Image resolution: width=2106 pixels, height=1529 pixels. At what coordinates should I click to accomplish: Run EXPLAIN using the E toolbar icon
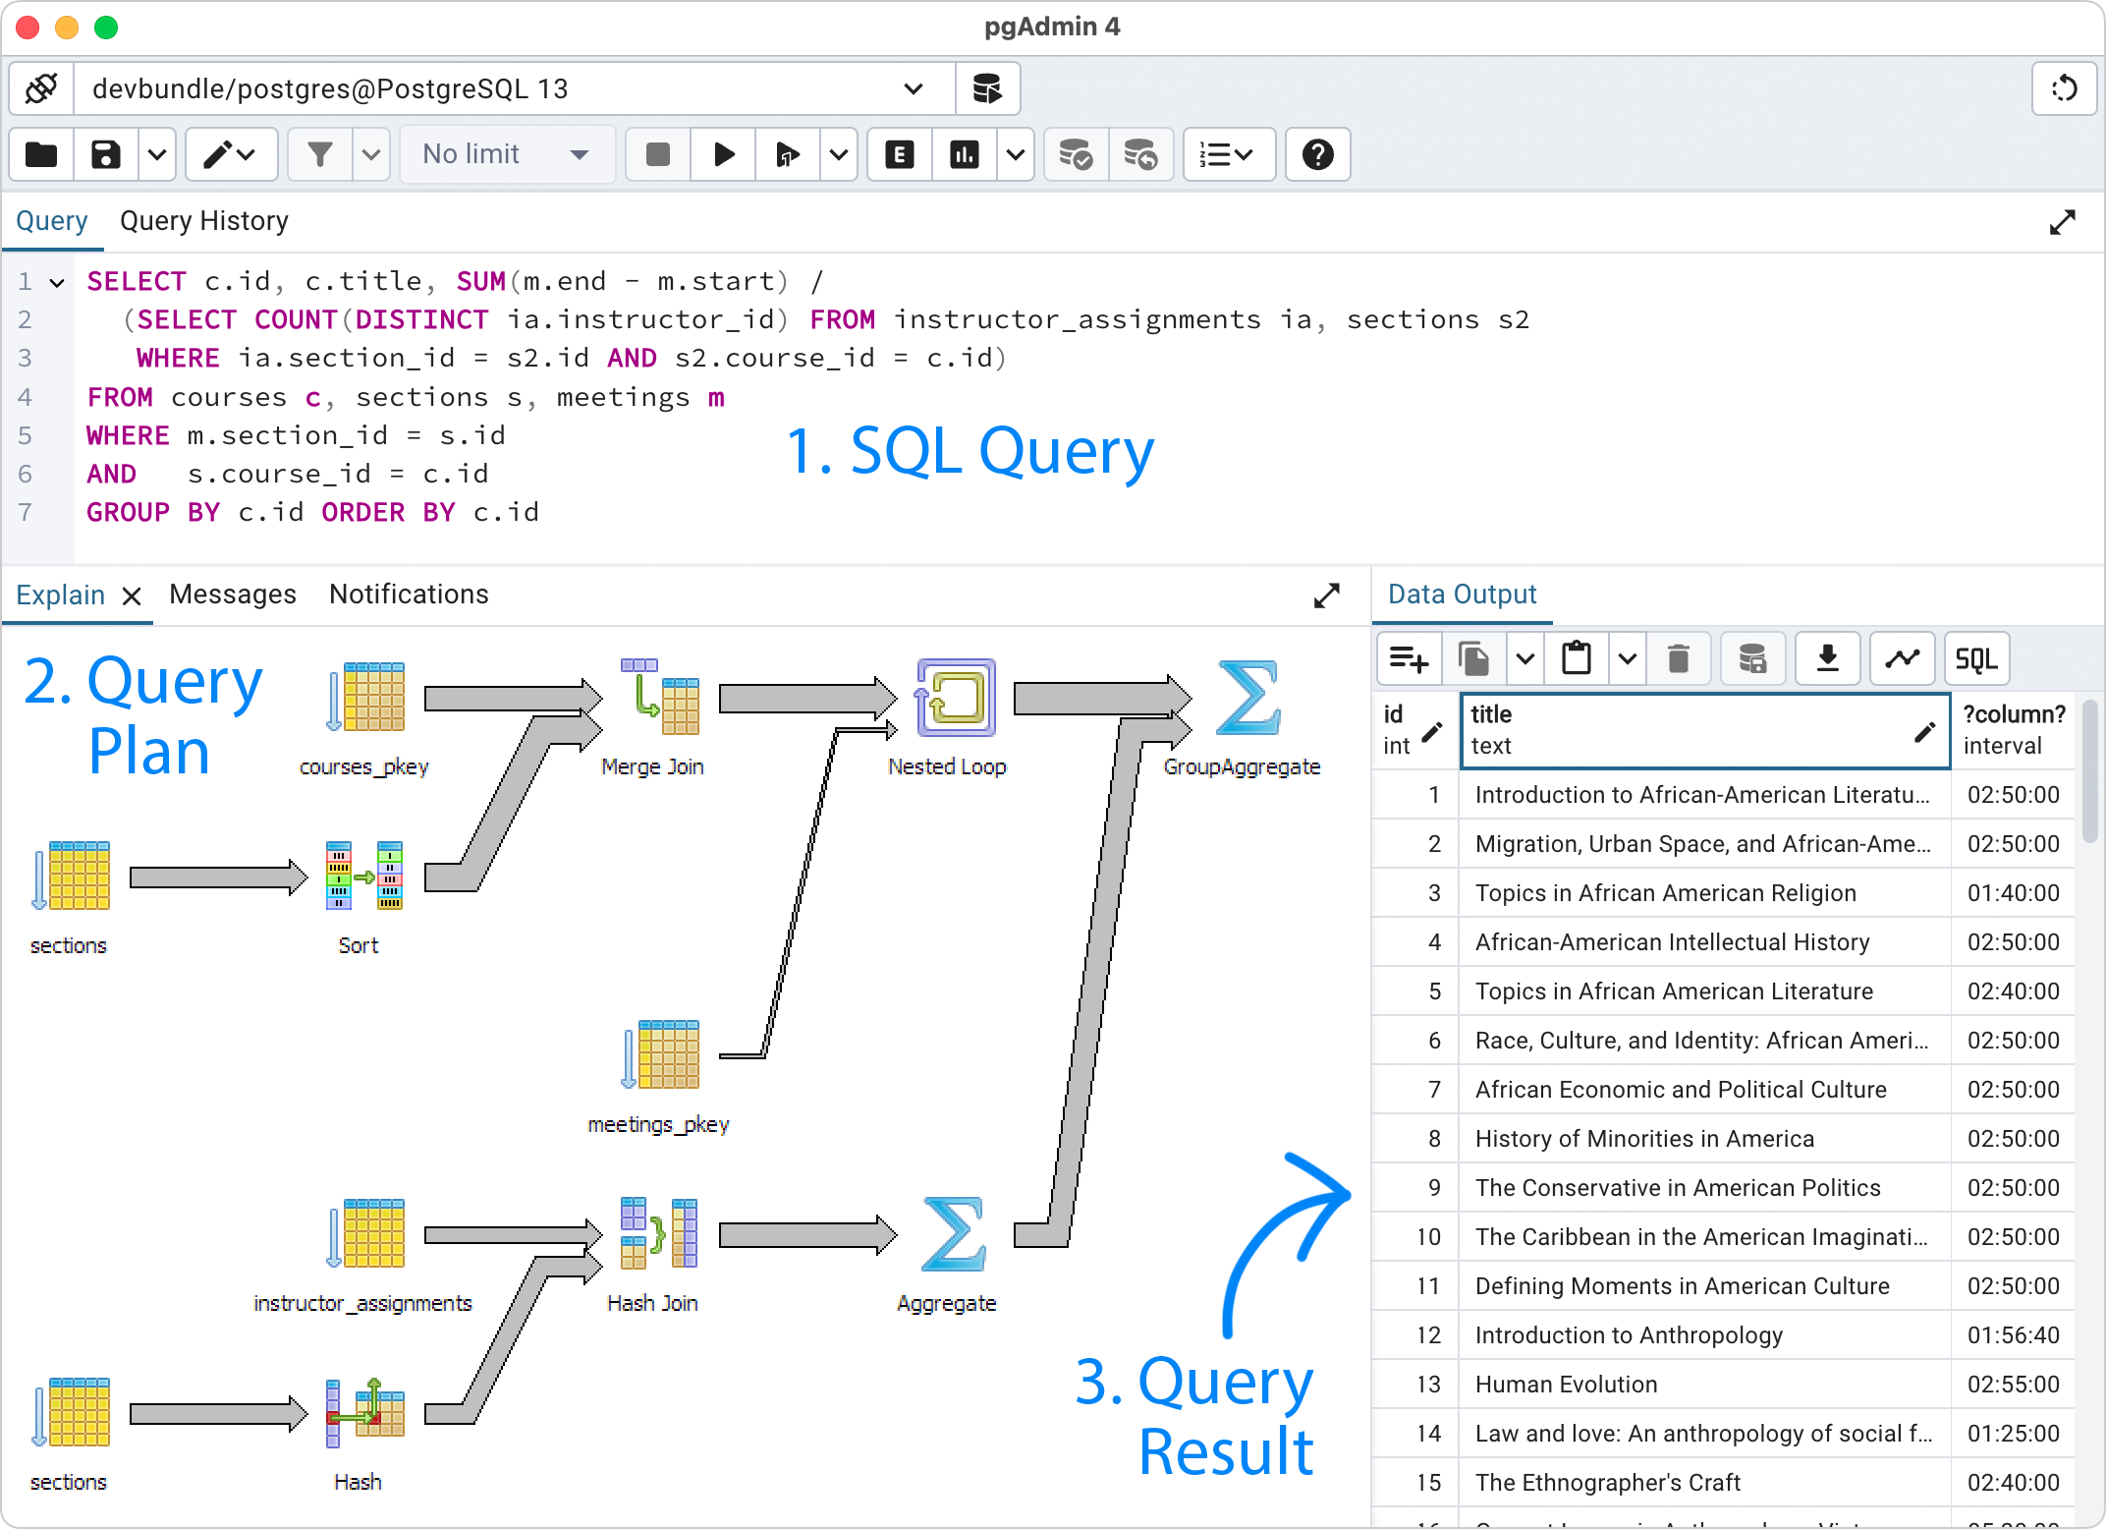click(898, 154)
